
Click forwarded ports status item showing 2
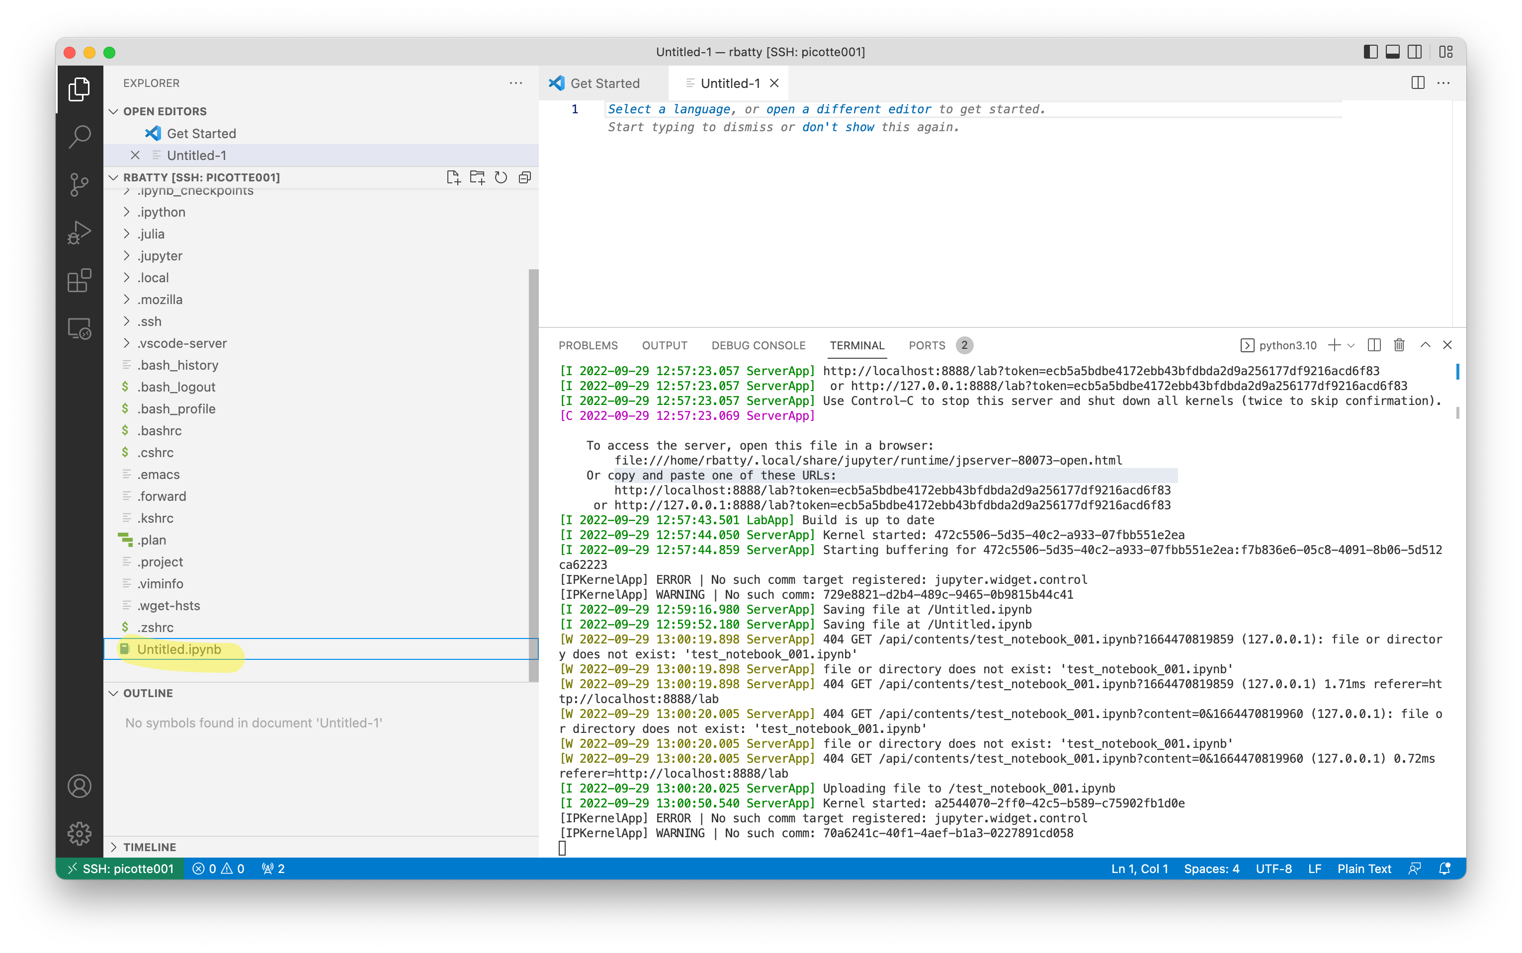(273, 869)
